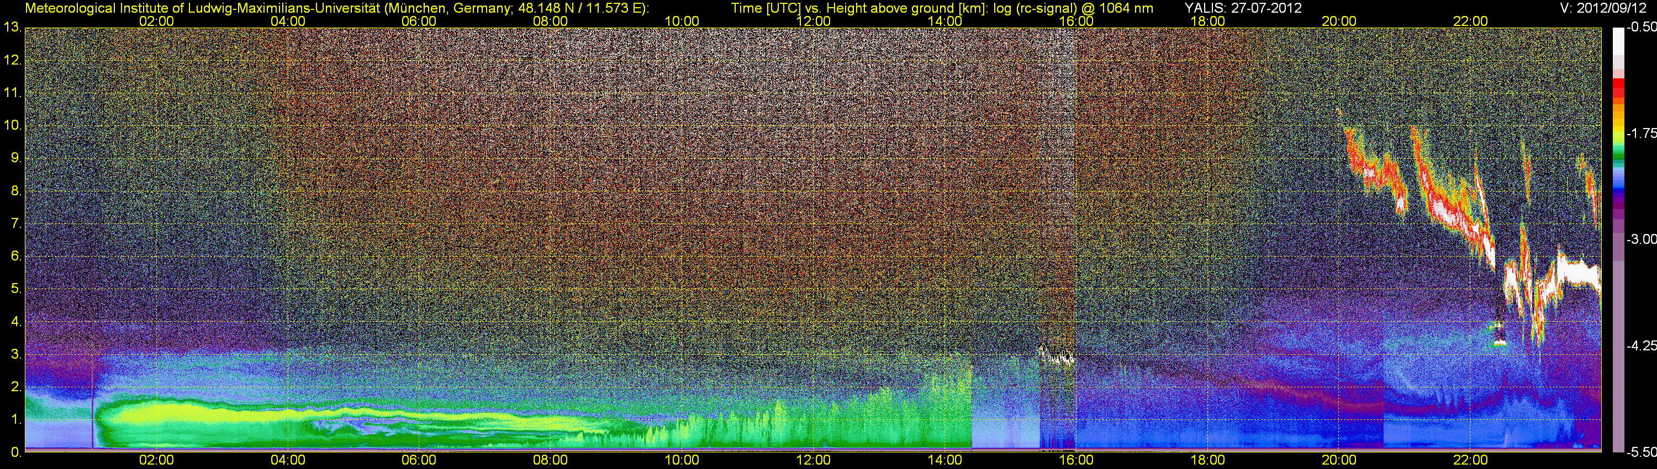The width and height of the screenshot is (1657, 469).
Task: Click the 02:00 label on the upper time axis
Action: (x=156, y=21)
